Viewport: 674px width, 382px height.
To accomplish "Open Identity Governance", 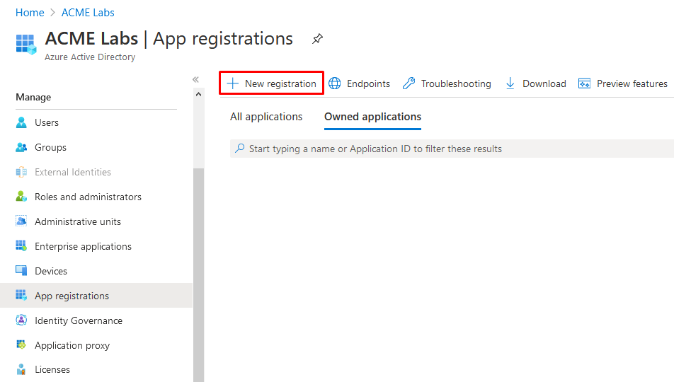I will click(x=79, y=320).
